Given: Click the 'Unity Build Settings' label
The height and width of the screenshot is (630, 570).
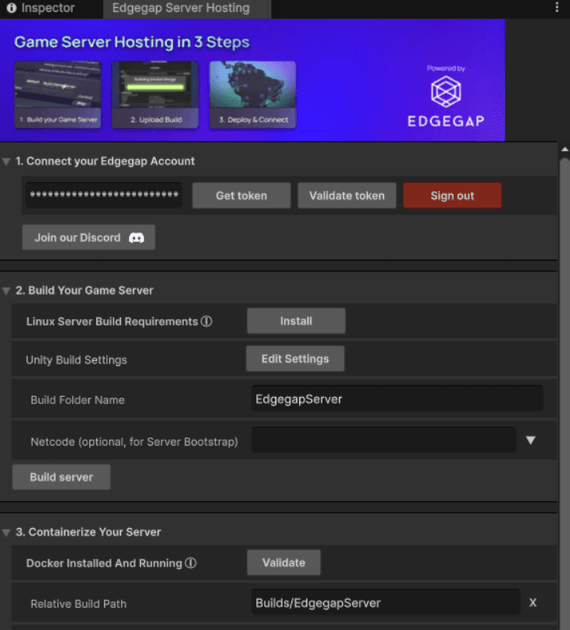Looking at the screenshot, I should click(x=76, y=360).
